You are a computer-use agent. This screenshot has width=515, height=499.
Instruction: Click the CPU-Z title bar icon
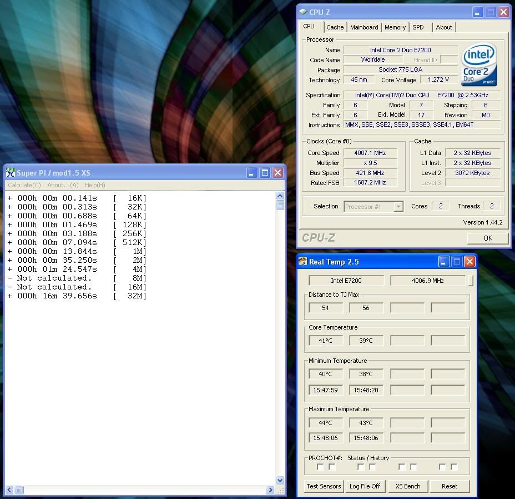pyautogui.click(x=303, y=12)
